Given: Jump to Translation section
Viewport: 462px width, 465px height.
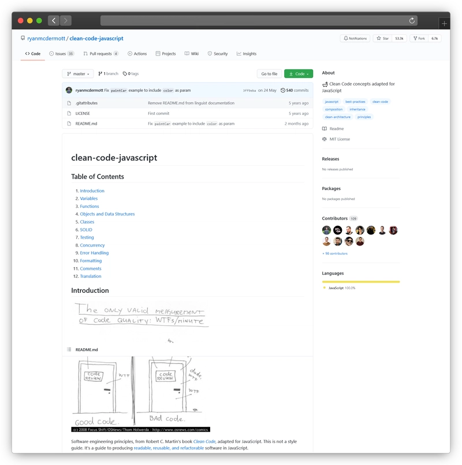Looking at the screenshot, I should click(x=91, y=276).
